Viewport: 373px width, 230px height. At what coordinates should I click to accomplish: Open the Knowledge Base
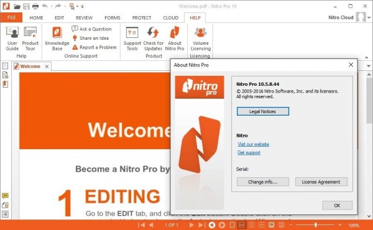tap(57, 39)
